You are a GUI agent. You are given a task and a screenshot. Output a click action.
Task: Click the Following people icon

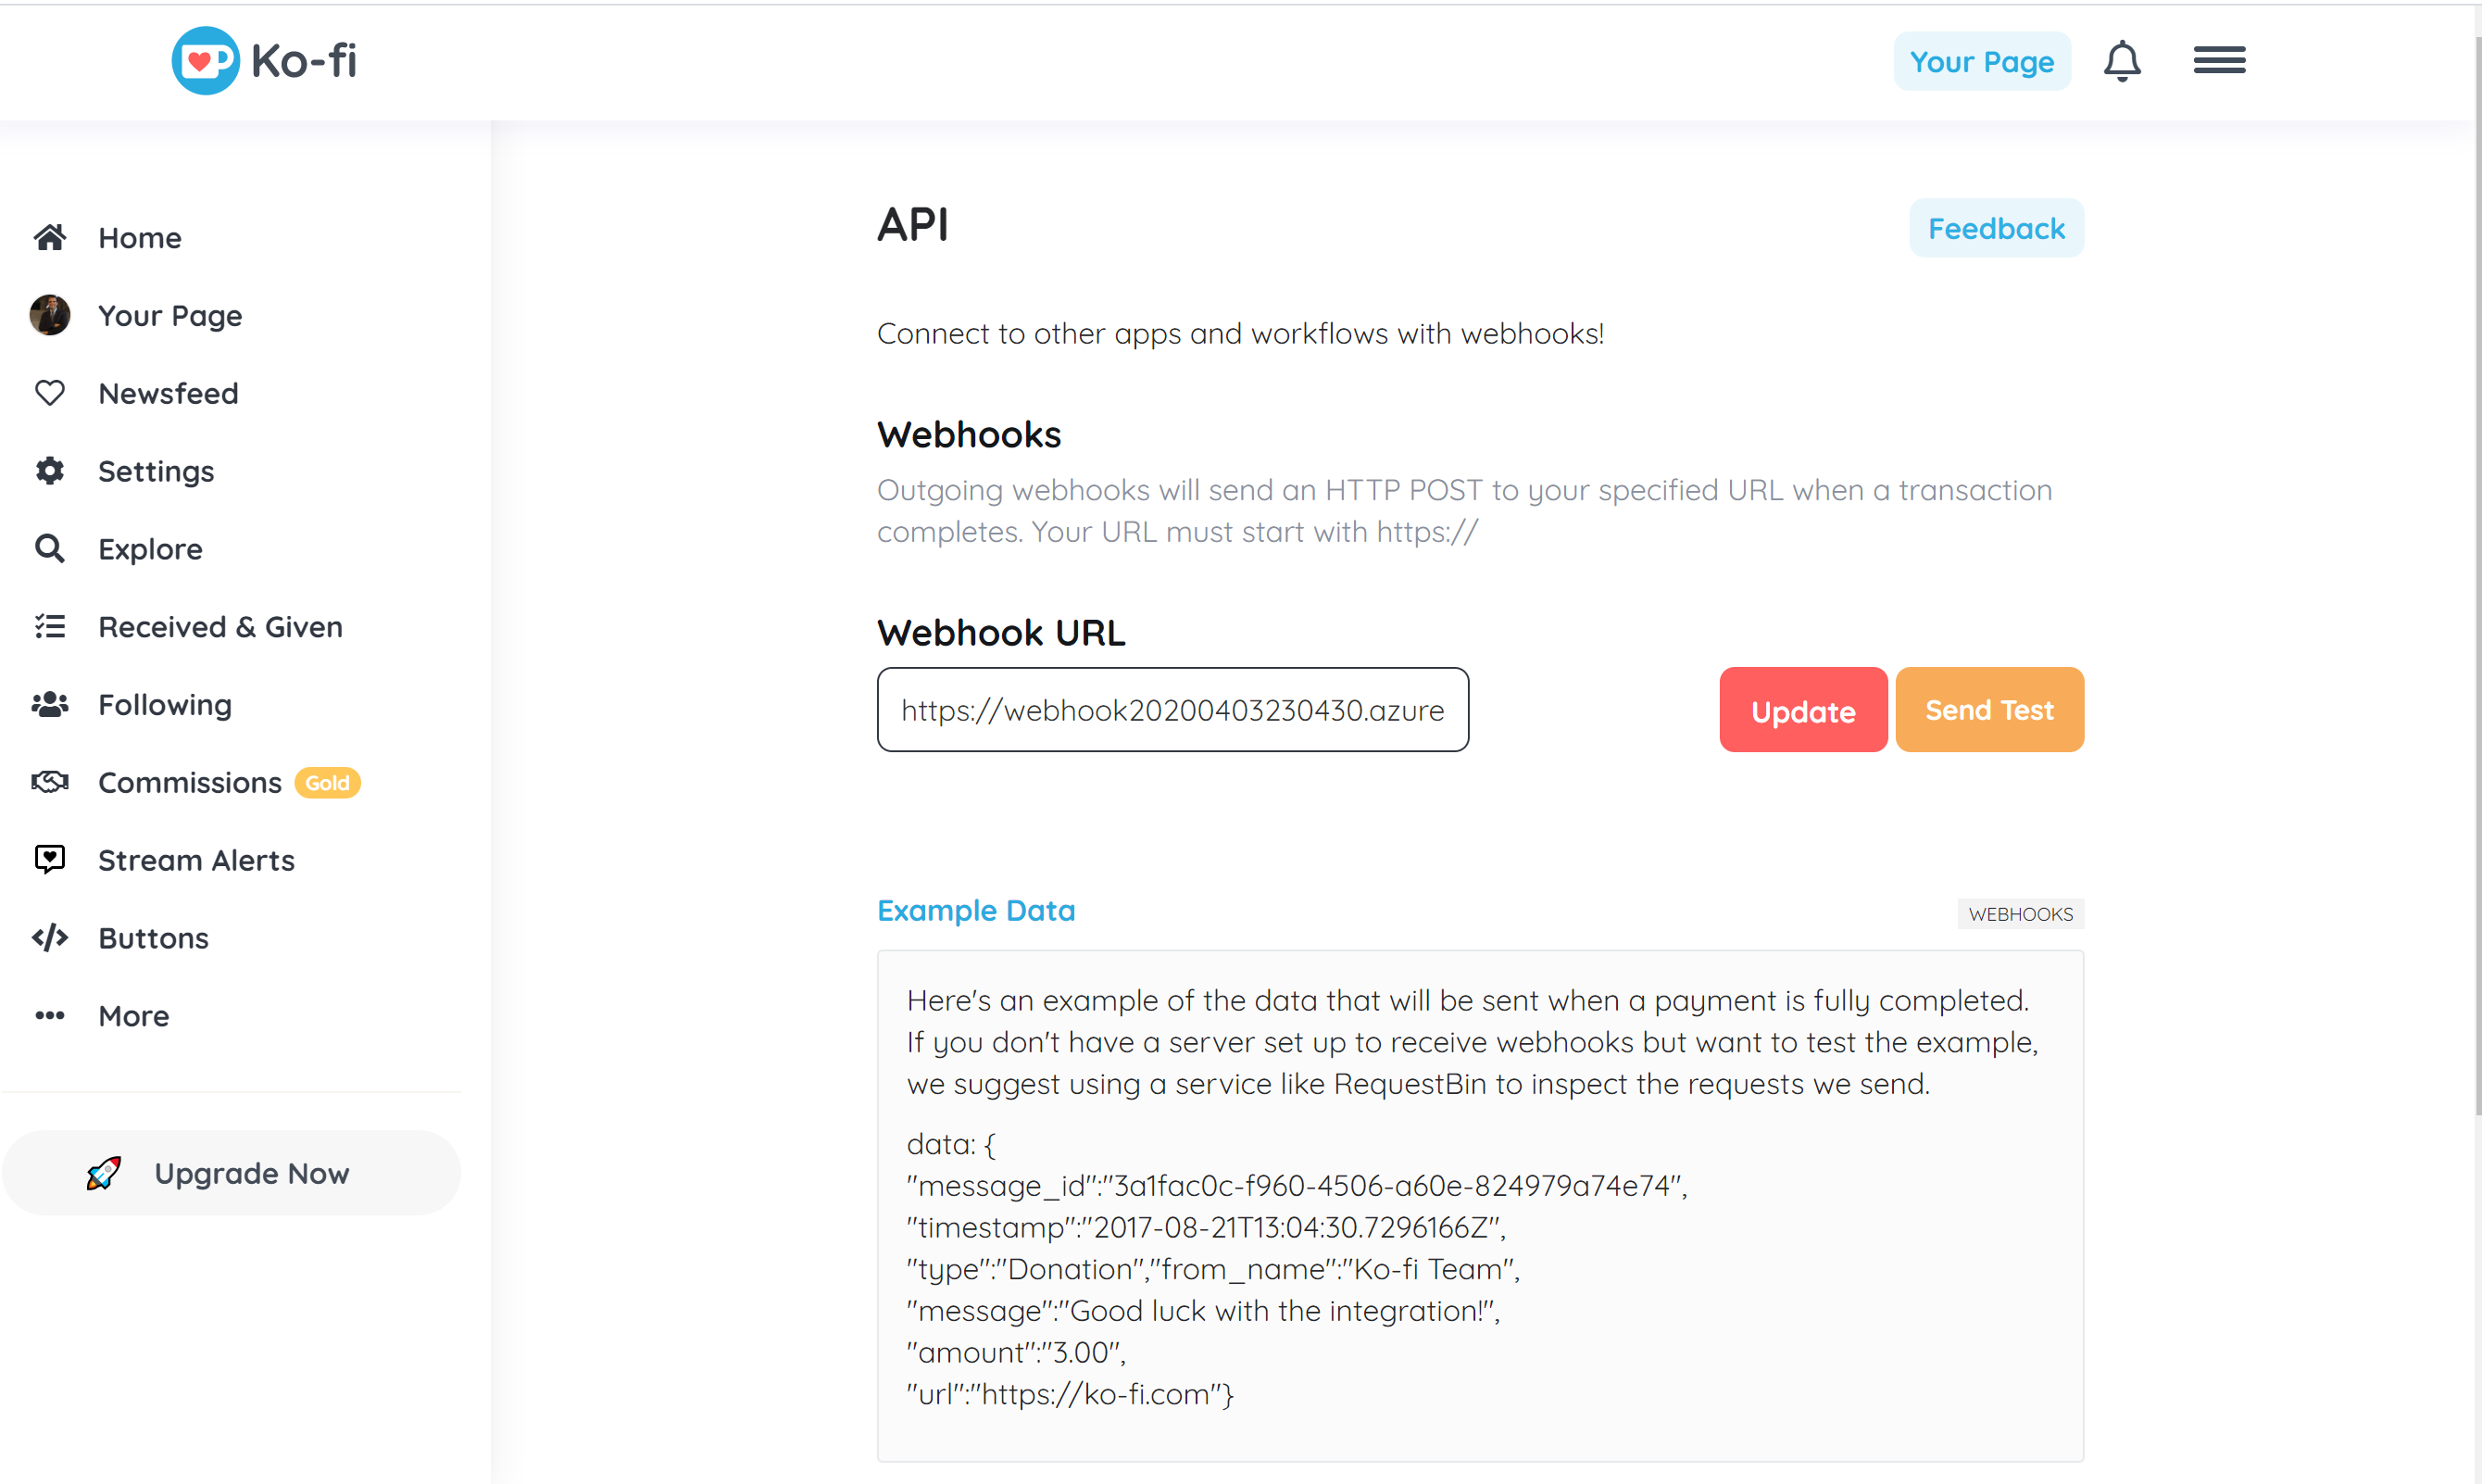pyautogui.click(x=50, y=704)
